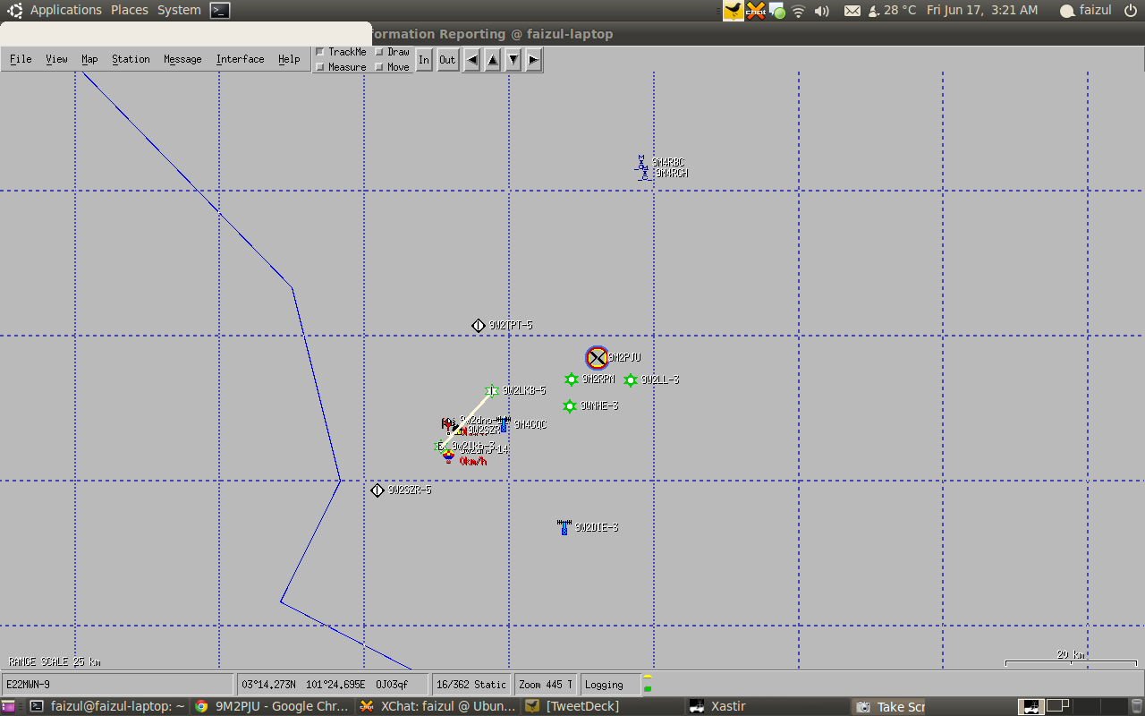Click the 9M2PJU callsign label
The image size is (1145, 716).
(x=624, y=358)
